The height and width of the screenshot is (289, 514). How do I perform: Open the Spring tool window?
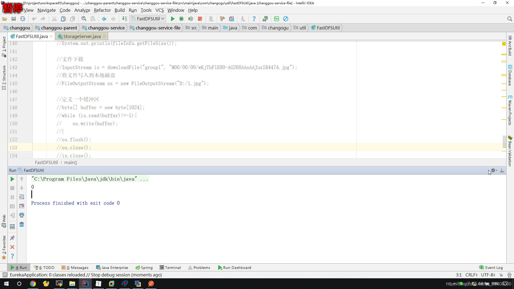(144, 268)
